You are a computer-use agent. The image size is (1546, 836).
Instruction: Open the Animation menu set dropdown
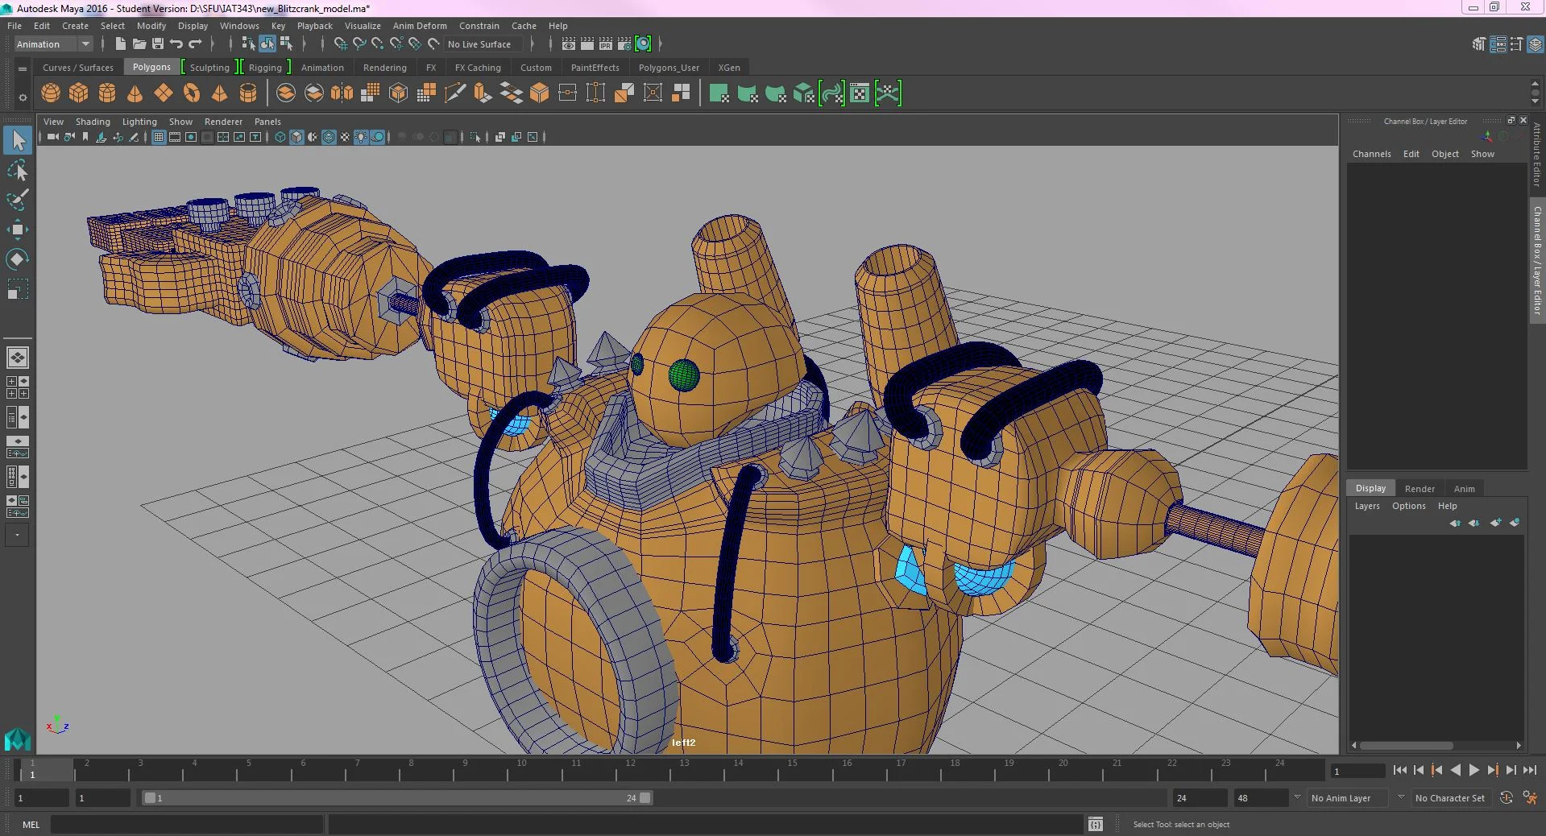(x=53, y=44)
